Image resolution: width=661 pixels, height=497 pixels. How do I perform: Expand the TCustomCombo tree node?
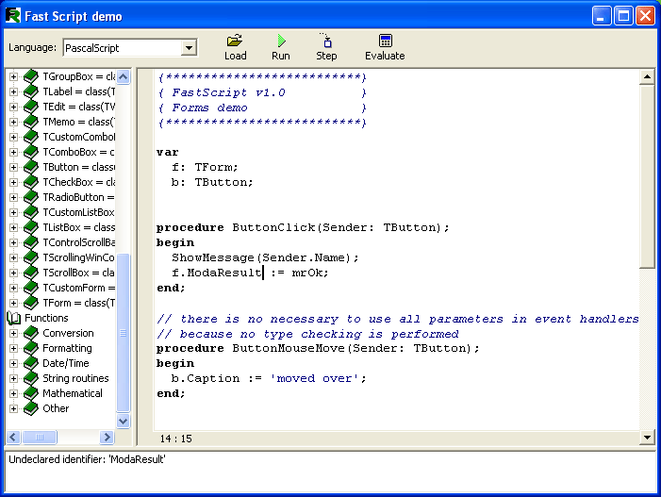[x=13, y=137]
